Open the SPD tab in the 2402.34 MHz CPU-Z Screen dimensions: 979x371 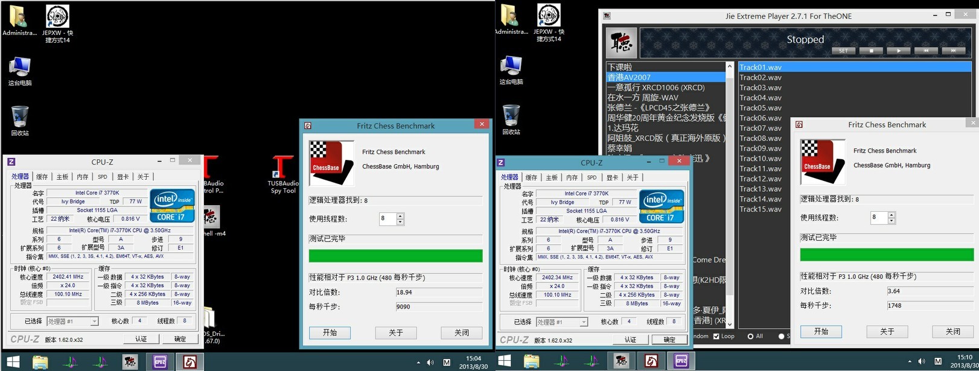[592, 177]
